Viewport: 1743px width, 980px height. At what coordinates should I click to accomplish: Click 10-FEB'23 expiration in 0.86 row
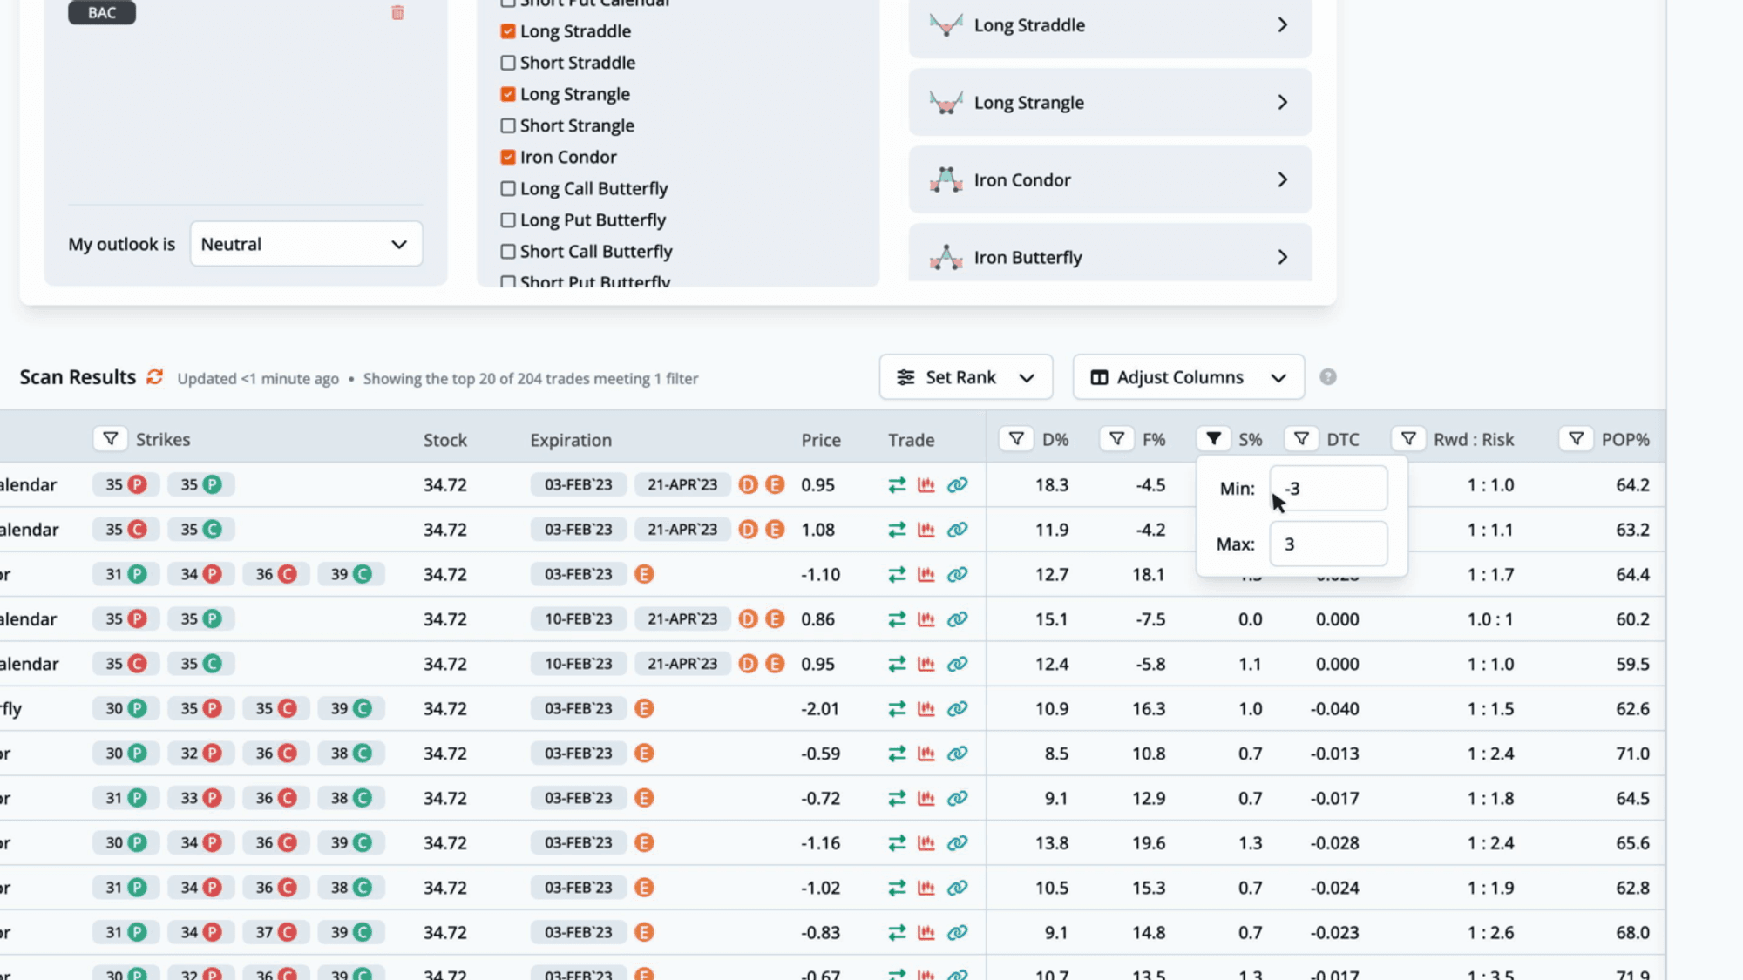point(579,618)
